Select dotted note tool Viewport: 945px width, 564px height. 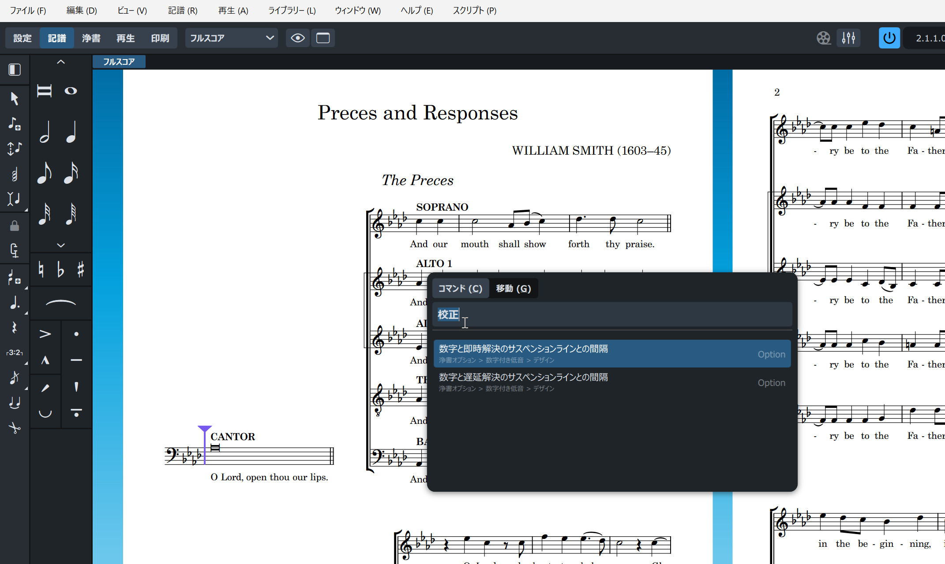pos(15,302)
